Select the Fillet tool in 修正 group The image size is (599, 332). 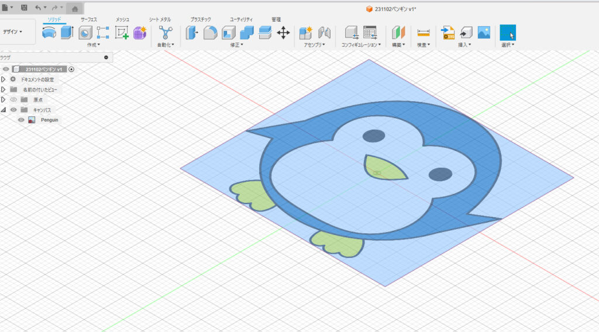coord(210,32)
